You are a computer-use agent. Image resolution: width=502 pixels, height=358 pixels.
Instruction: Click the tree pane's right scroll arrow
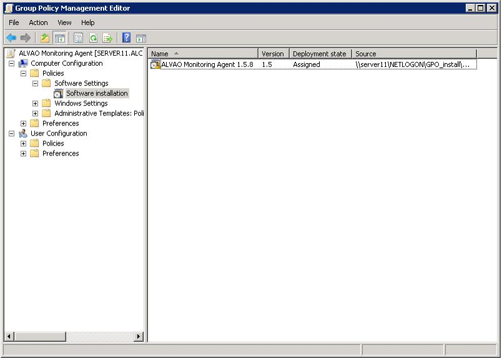[x=139, y=337]
